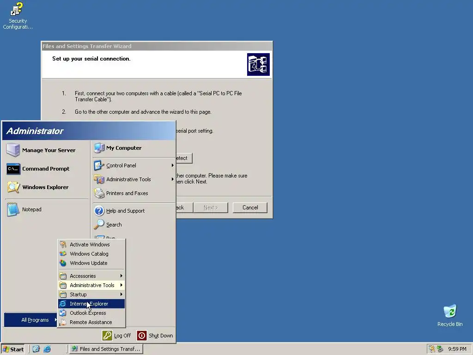Click the My Computer icon in Start menu

point(99,148)
